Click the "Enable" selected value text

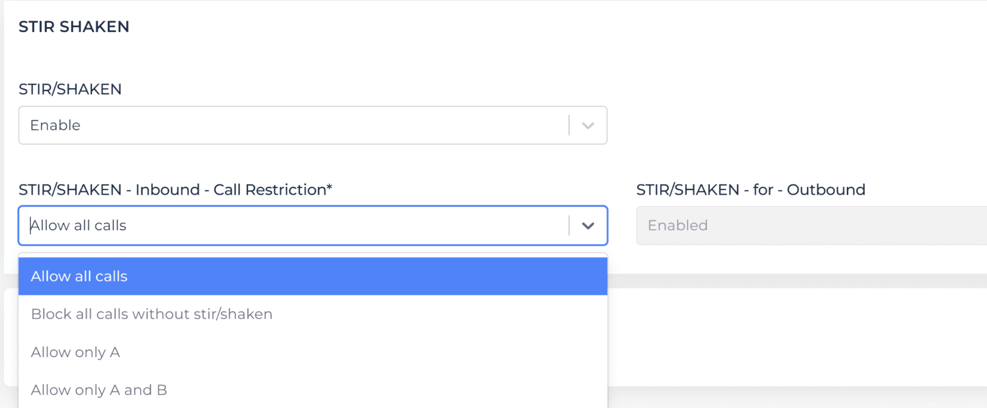click(55, 125)
